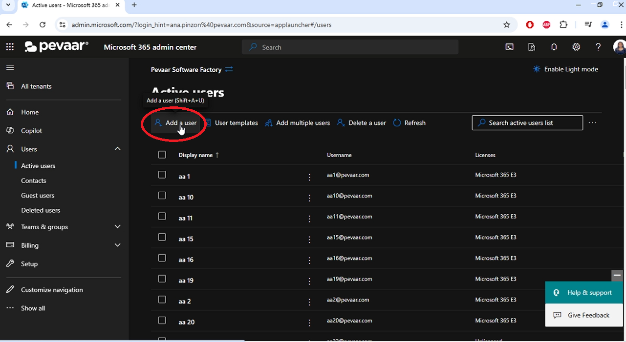626x342 pixels.
Task: Open Guest users under Users
Action: click(x=38, y=195)
